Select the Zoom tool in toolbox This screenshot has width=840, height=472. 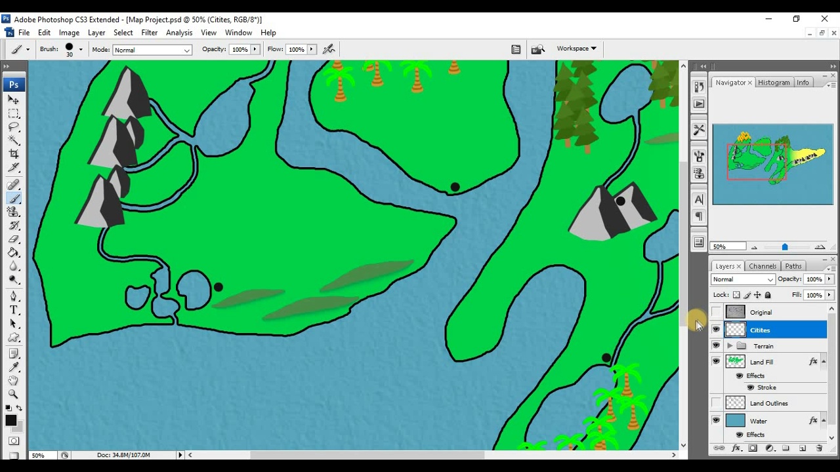13,394
